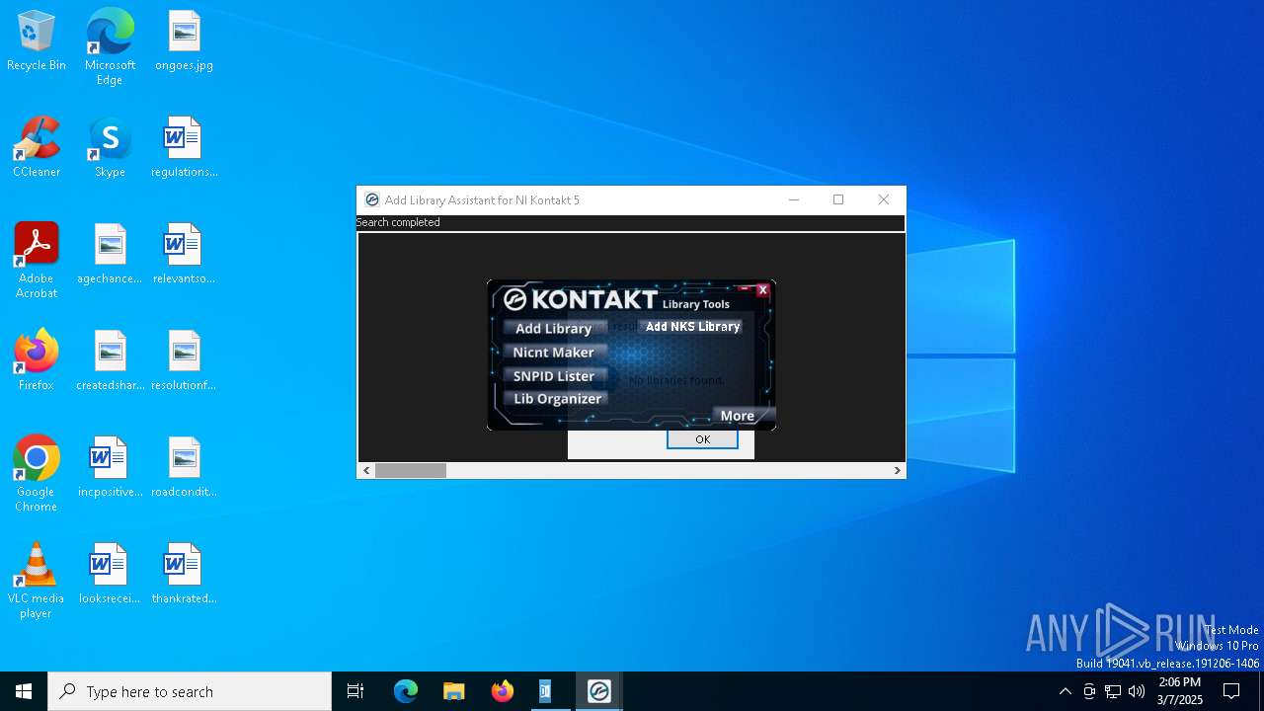Open the Windows Start menu
1264x711 pixels.
[x=24, y=691]
